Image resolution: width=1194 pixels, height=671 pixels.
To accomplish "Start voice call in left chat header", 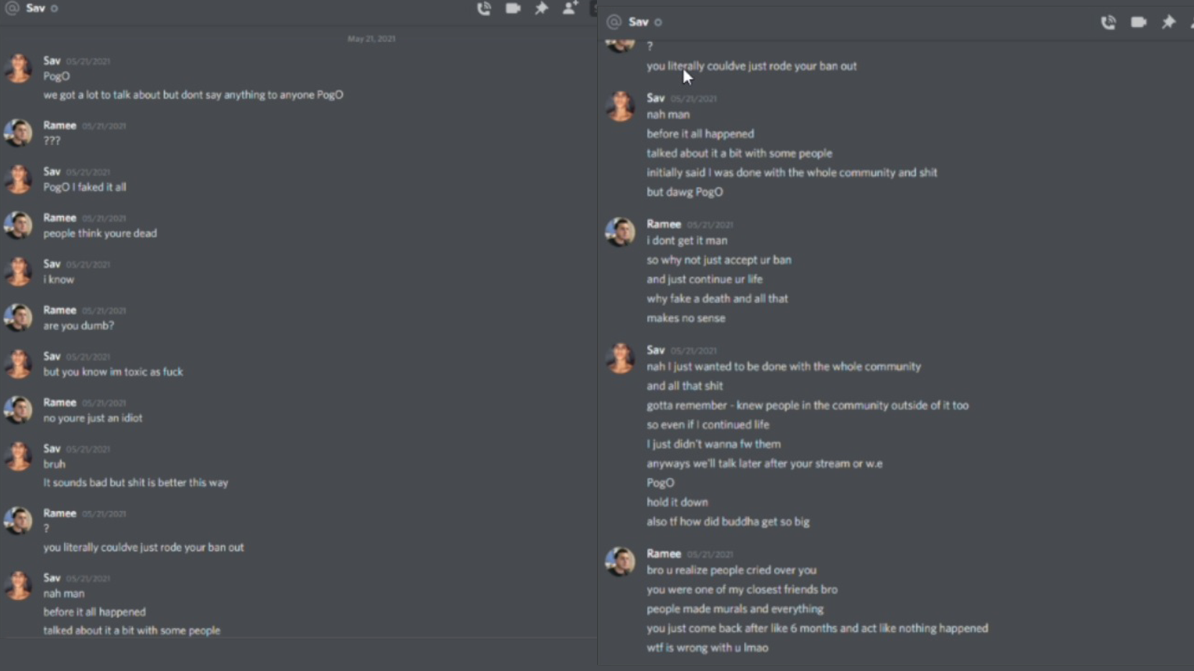I will 484,9.
